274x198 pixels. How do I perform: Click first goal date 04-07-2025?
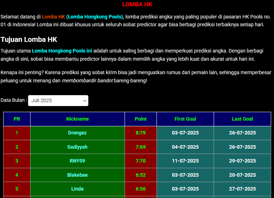tap(185, 147)
